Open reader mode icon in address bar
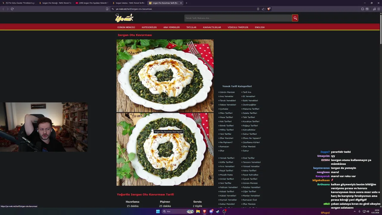The height and width of the screenshot is (215, 382). (x=258, y=9)
